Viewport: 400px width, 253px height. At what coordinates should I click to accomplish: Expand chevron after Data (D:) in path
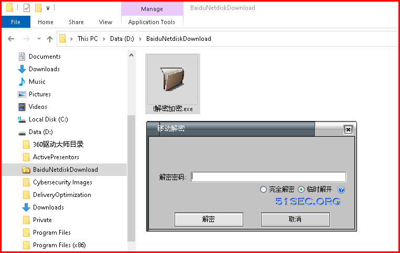click(x=140, y=39)
